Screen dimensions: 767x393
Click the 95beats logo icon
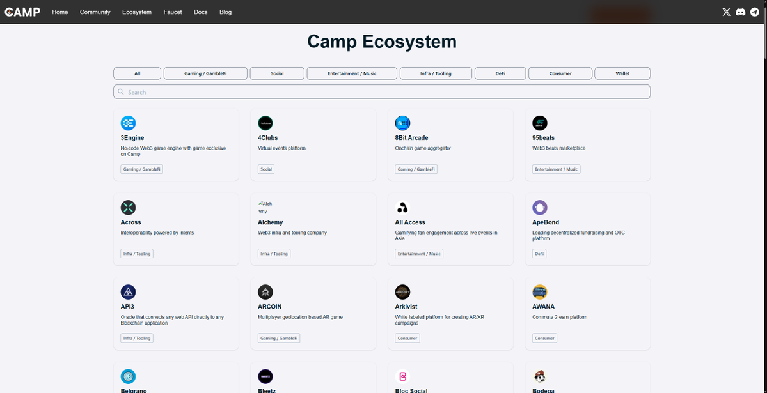(x=540, y=123)
